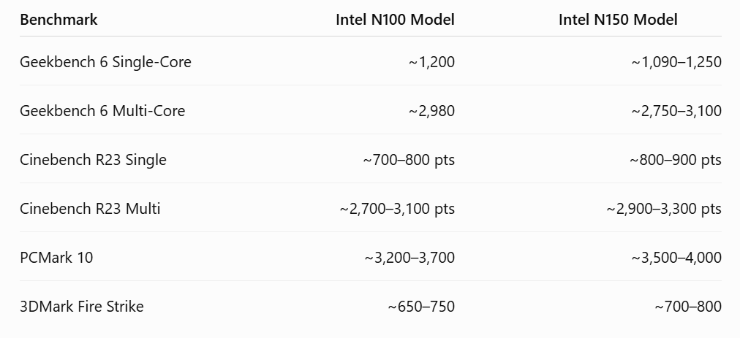Click the ~800–900 pts cell
740x338 pixels.
[676, 161]
